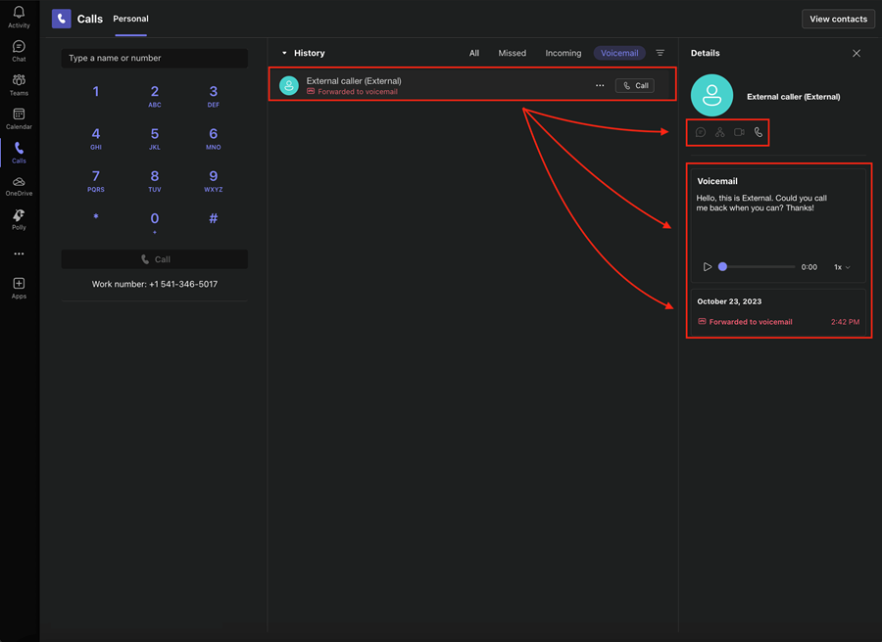
Task: Filter history by Incoming calls
Action: pos(563,53)
